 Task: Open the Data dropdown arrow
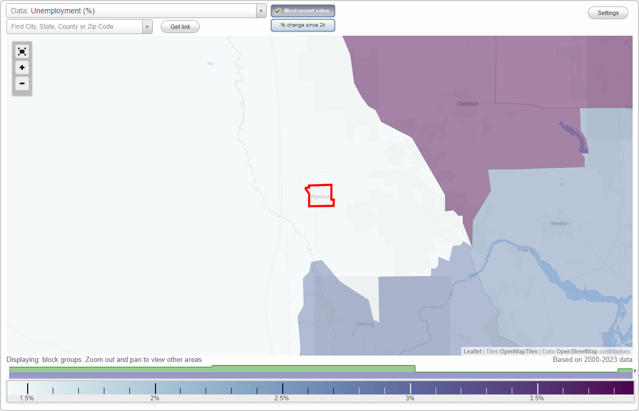(x=260, y=10)
